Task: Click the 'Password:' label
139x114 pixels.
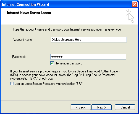Action: pyautogui.click(x=19, y=57)
